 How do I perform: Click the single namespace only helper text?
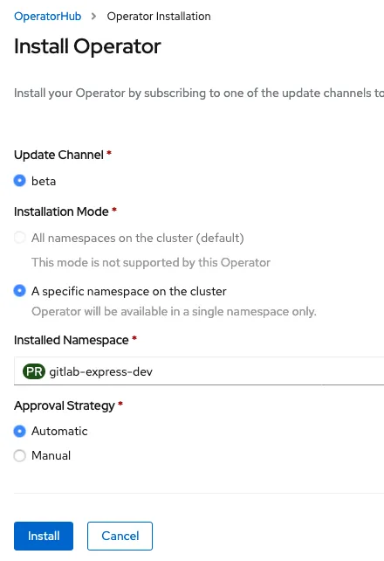coord(174,312)
